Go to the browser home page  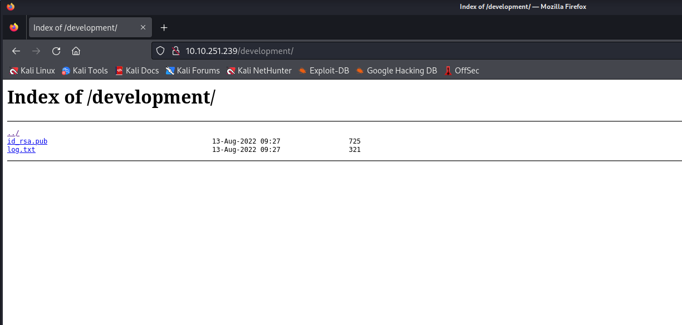tap(76, 51)
